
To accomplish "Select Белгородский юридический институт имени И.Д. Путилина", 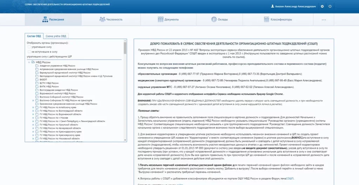I will pyautogui.click(x=76, y=76).
